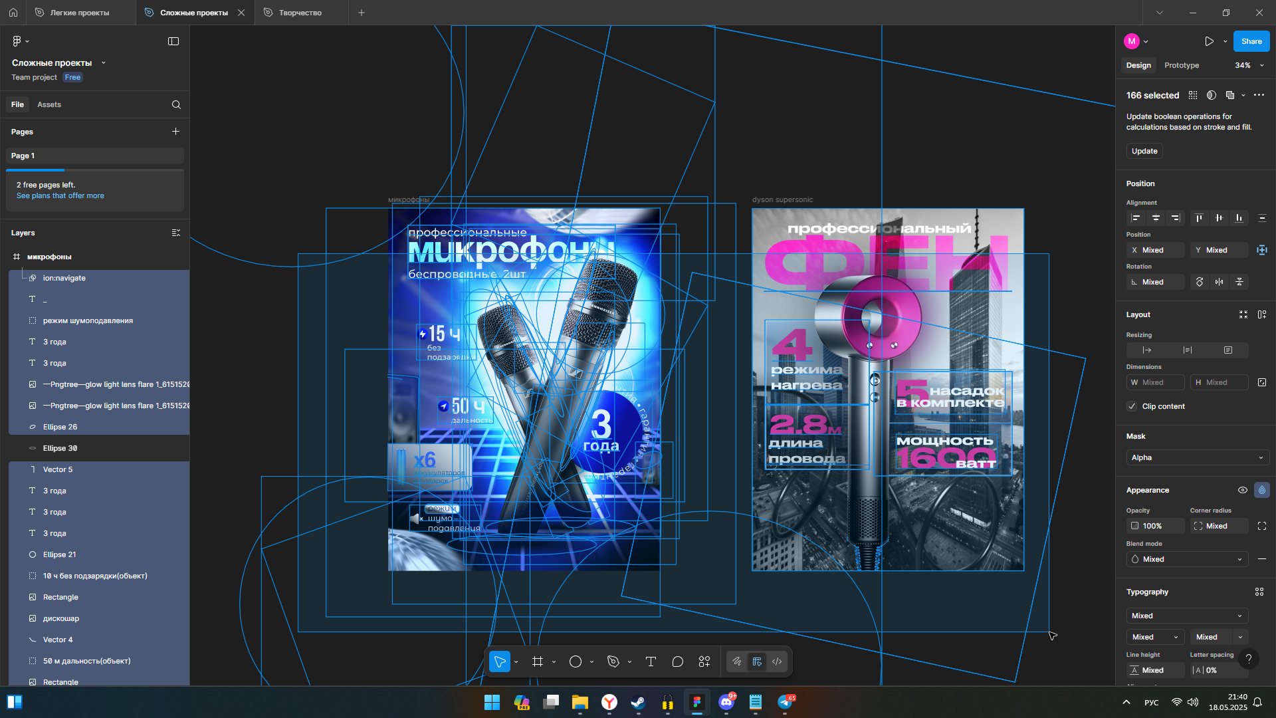The width and height of the screenshot is (1276, 718).
Task: Expand the zoom level 34% dropdown
Action: pos(1249,65)
